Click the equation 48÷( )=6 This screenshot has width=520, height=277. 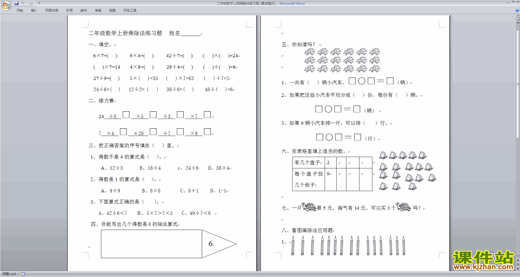[219, 89]
